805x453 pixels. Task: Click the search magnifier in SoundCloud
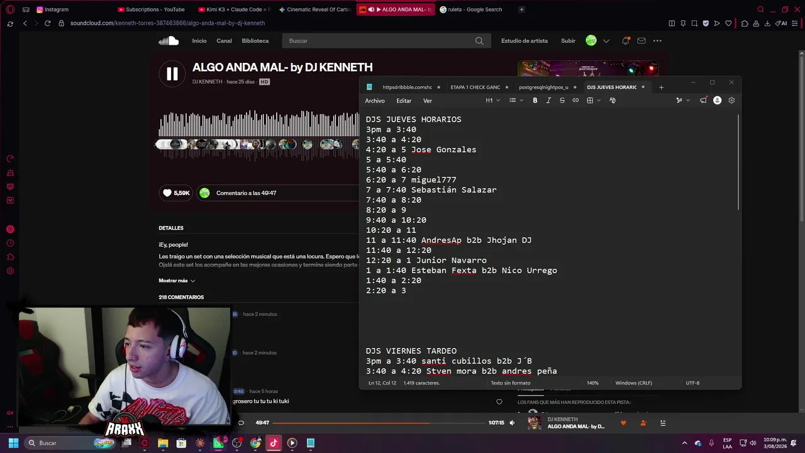click(x=479, y=41)
